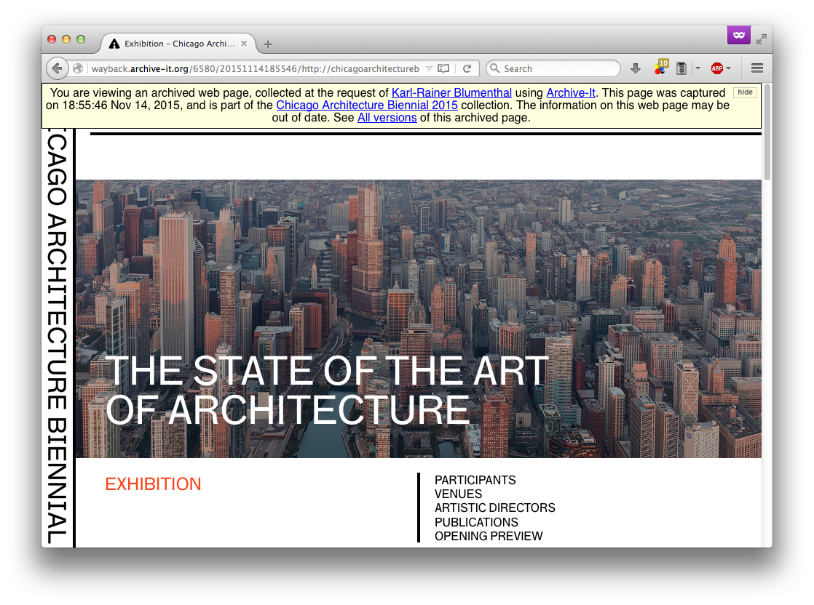Click the purple private browsing mask icon
The width and height of the screenshot is (814, 605).
tap(739, 35)
